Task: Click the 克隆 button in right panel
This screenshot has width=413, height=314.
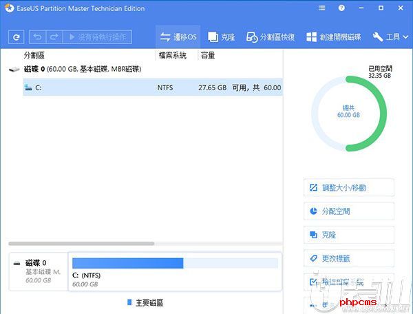Action: tap(349, 235)
